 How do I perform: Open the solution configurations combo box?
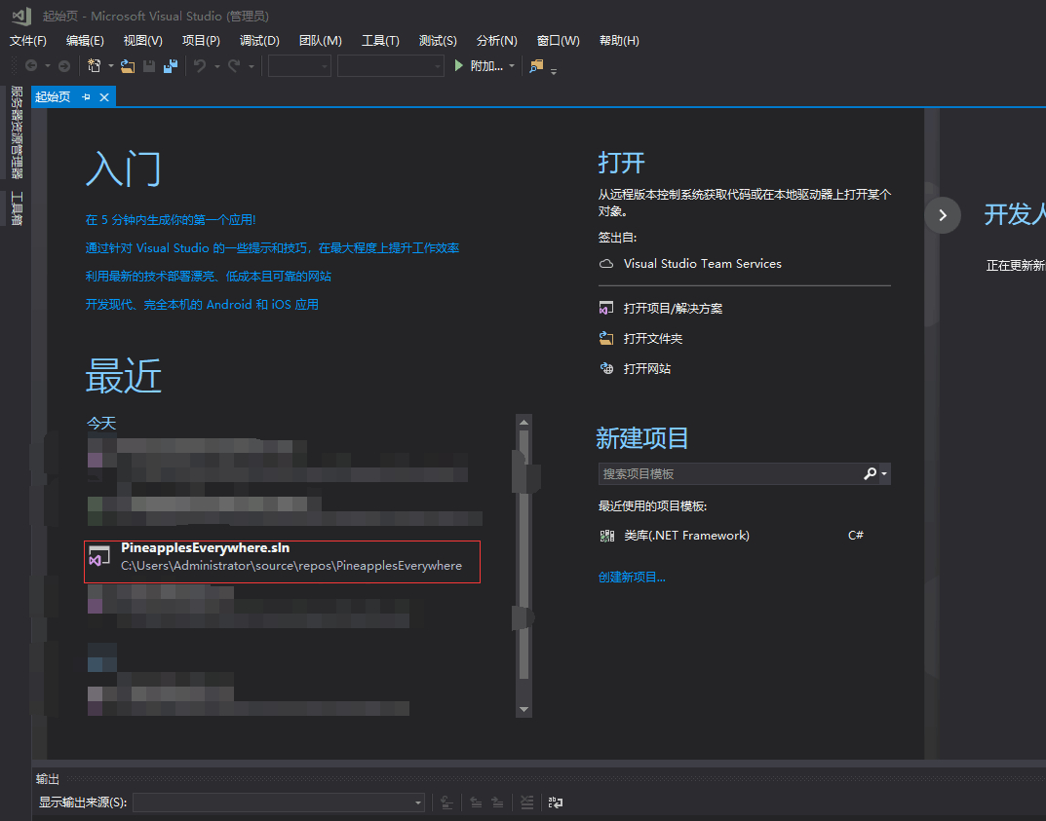click(x=299, y=66)
